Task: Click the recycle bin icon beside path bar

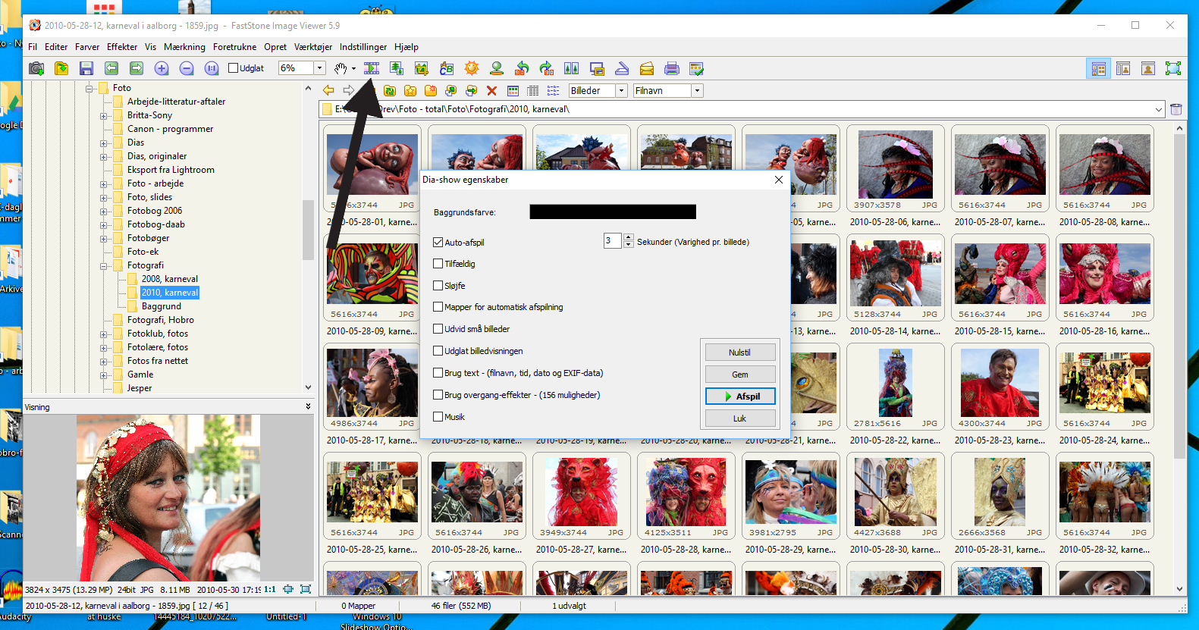Action: pyautogui.click(x=1176, y=109)
